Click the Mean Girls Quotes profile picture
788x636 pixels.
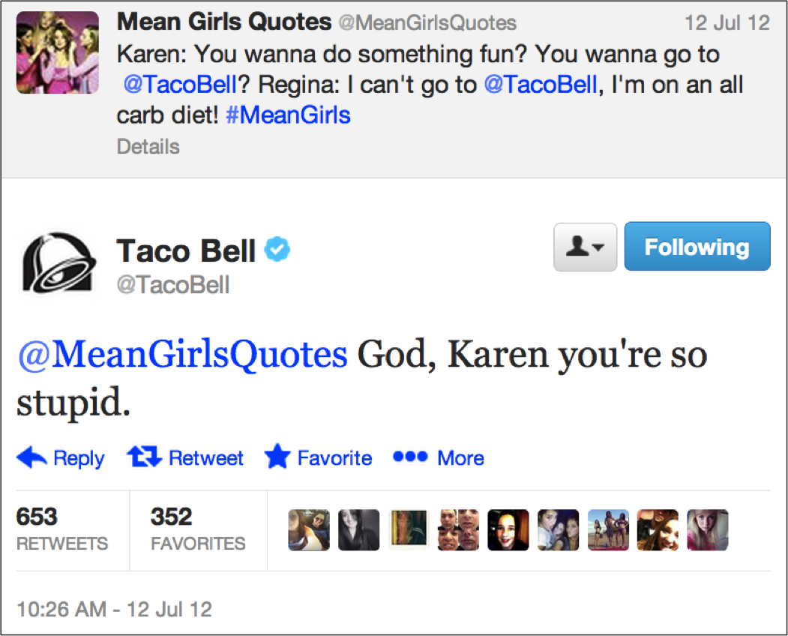coord(58,54)
